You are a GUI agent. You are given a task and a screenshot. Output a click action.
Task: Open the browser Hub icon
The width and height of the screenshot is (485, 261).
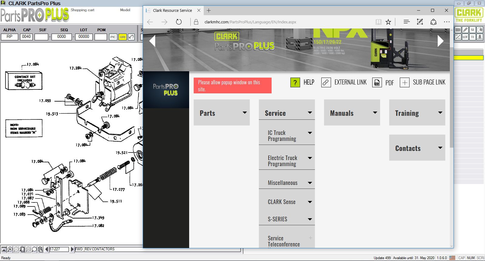(406, 22)
